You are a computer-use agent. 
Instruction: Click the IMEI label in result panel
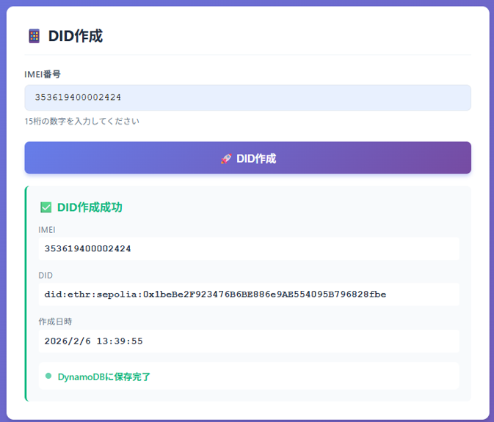click(47, 230)
